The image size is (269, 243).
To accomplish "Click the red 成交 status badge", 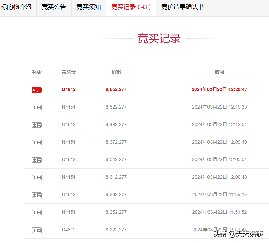I will (37, 90).
